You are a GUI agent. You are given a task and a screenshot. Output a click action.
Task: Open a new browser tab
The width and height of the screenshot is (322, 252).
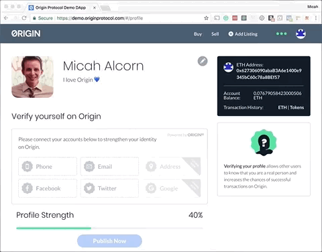click(105, 8)
